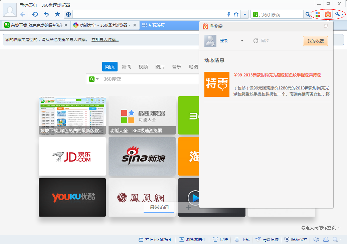Screen dimensions: 347x244
Task: Select the 视频 search category
Action: tap(143, 66)
